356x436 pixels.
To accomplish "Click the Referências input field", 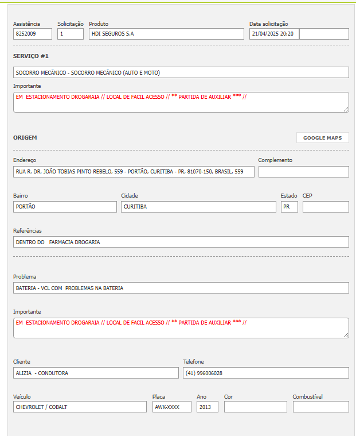I will 181,242.
